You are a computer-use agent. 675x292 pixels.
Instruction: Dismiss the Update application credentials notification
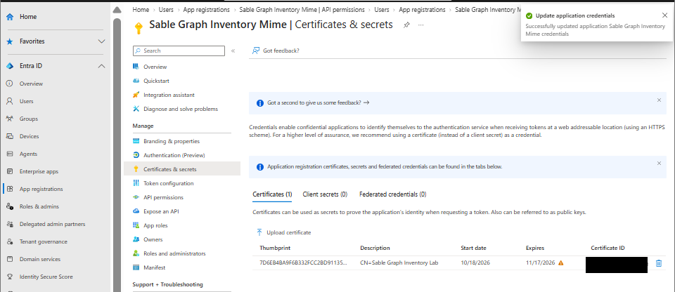[664, 15]
